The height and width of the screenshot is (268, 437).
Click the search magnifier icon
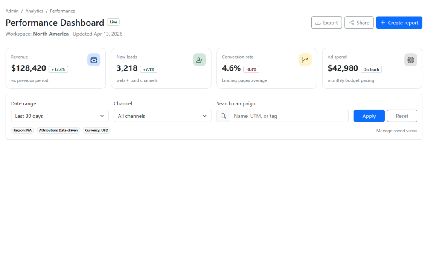click(x=223, y=116)
